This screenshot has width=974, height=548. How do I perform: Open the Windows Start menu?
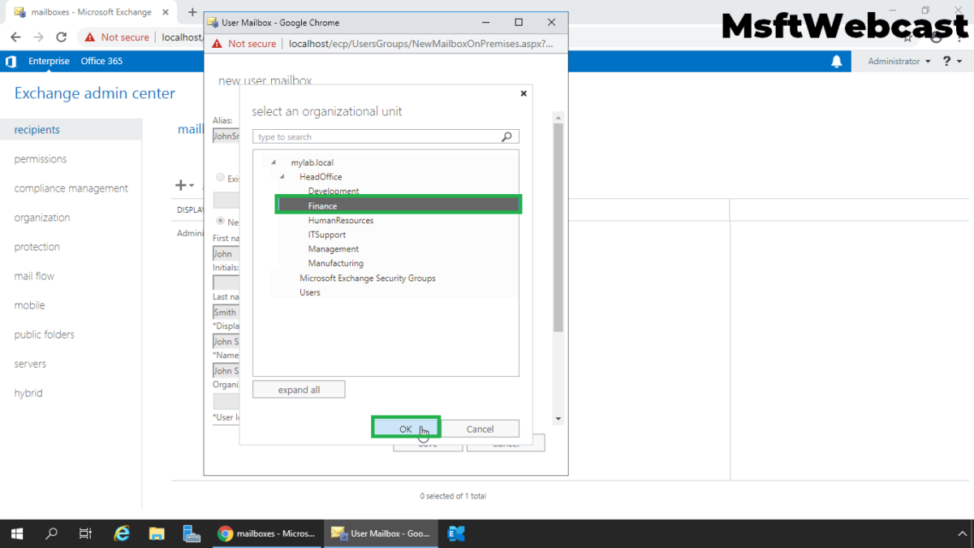click(x=16, y=533)
